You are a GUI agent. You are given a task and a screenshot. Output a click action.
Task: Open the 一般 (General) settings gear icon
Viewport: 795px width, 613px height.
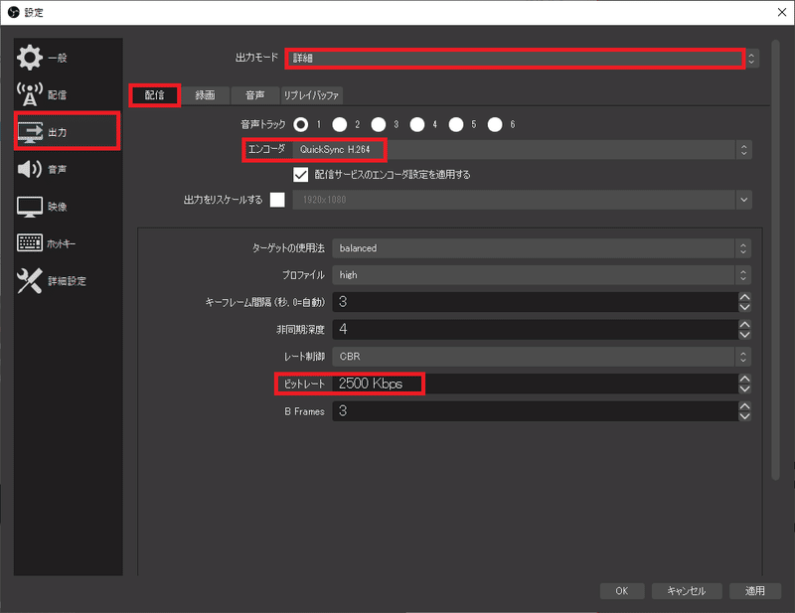click(x=30, y=58)
